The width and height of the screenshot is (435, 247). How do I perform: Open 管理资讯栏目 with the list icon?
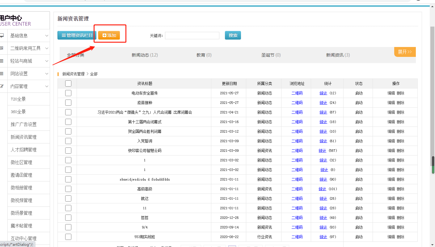[x=77, y=35]
